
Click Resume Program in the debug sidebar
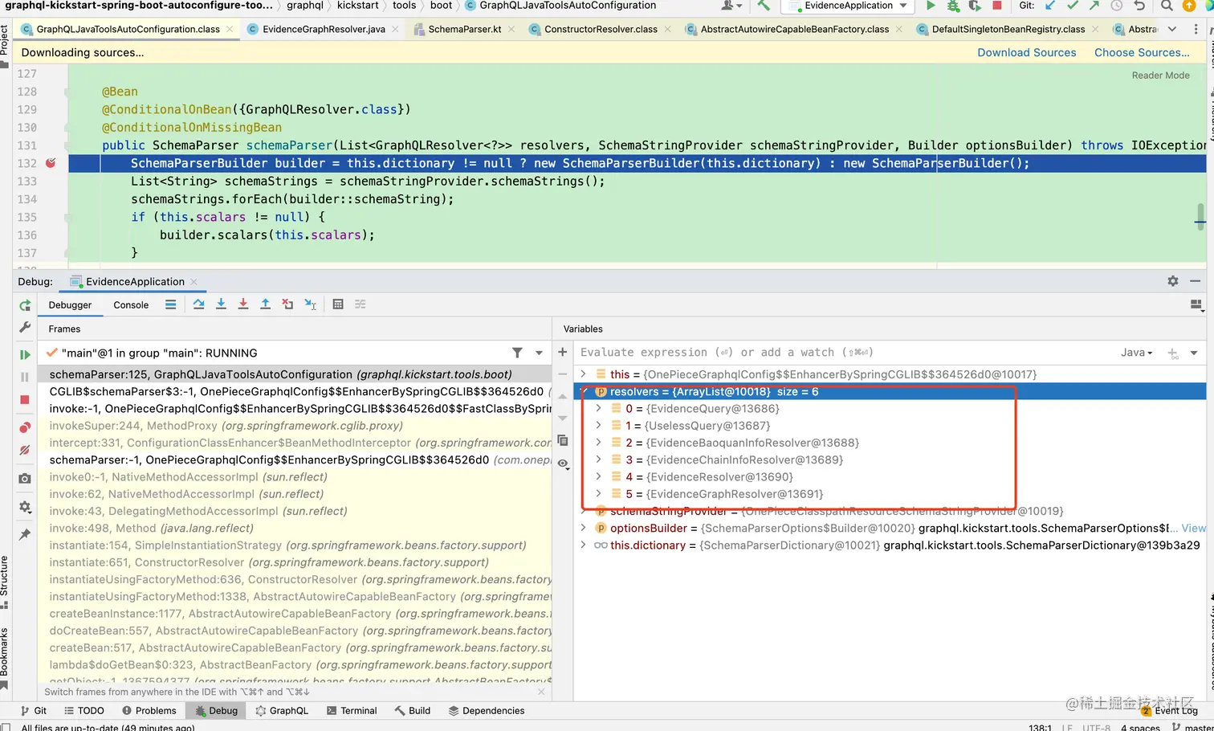25,354
